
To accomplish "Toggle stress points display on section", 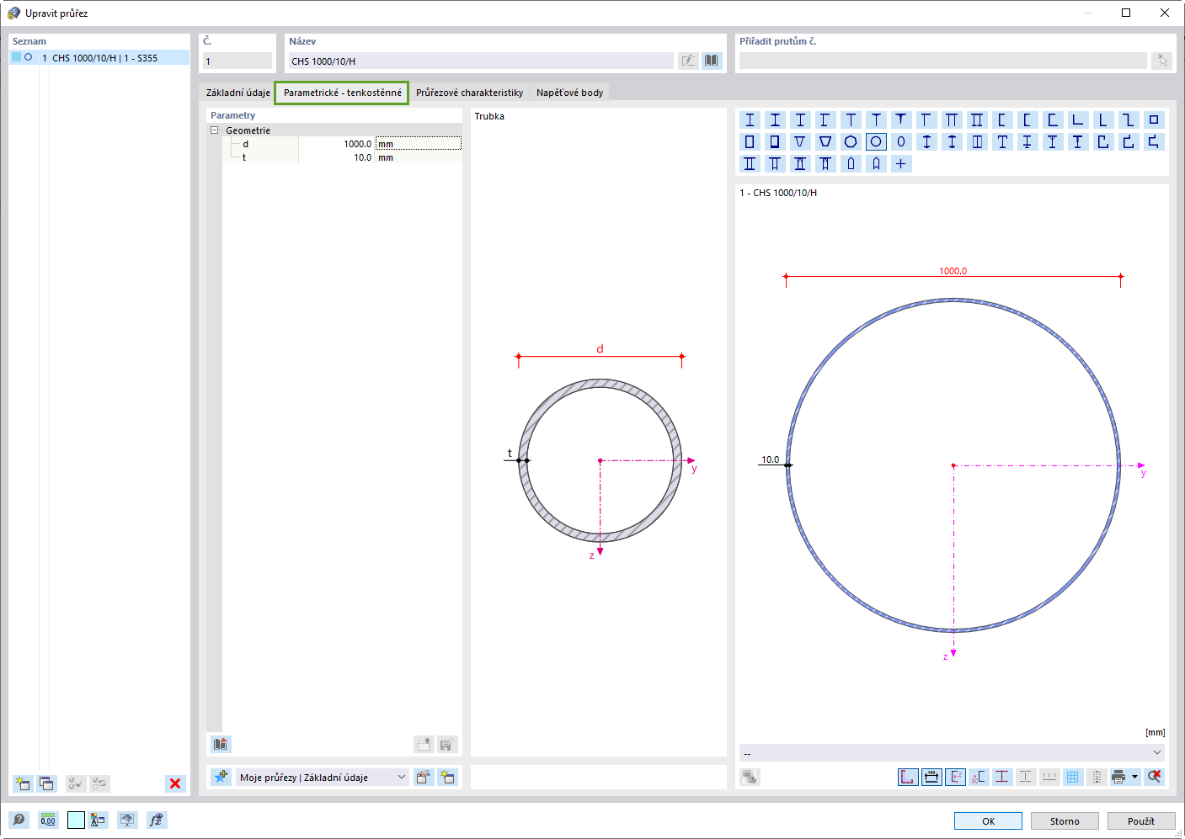I will 1002,777.
